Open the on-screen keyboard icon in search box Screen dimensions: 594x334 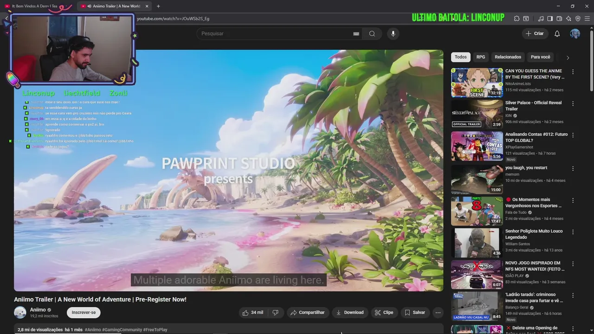pyautogui.click(x=356, y=33)
